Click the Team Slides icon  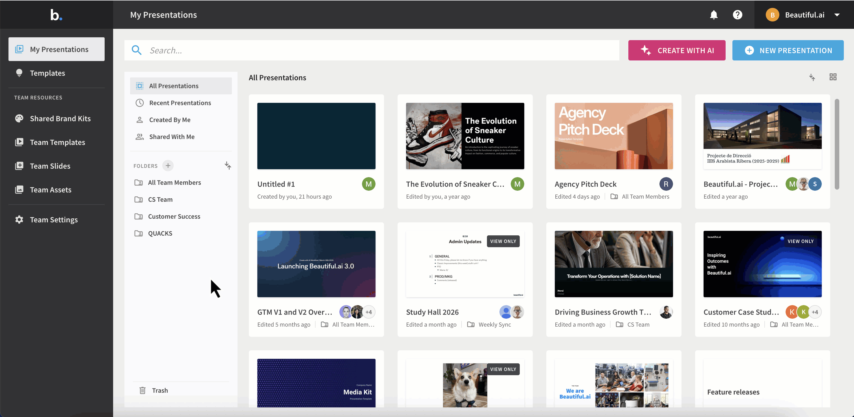pos(19,166)
